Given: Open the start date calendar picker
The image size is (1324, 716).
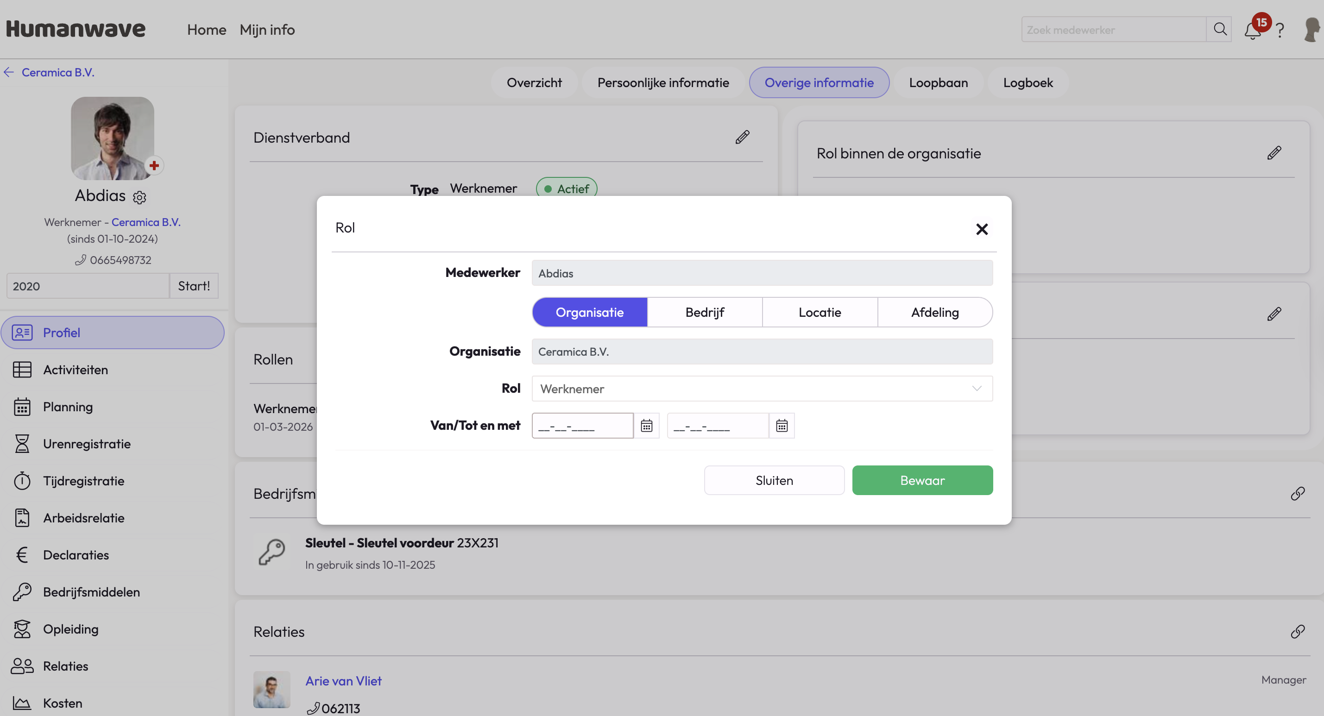Looking at the screenshot, I should point(646,426).
